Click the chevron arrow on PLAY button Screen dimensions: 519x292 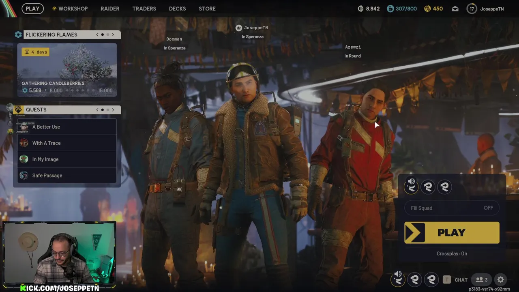tap(414, 233)
